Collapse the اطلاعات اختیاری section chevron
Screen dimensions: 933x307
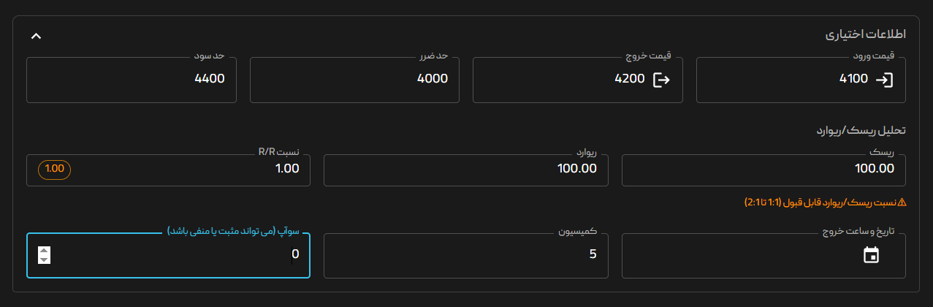point(36,36)
